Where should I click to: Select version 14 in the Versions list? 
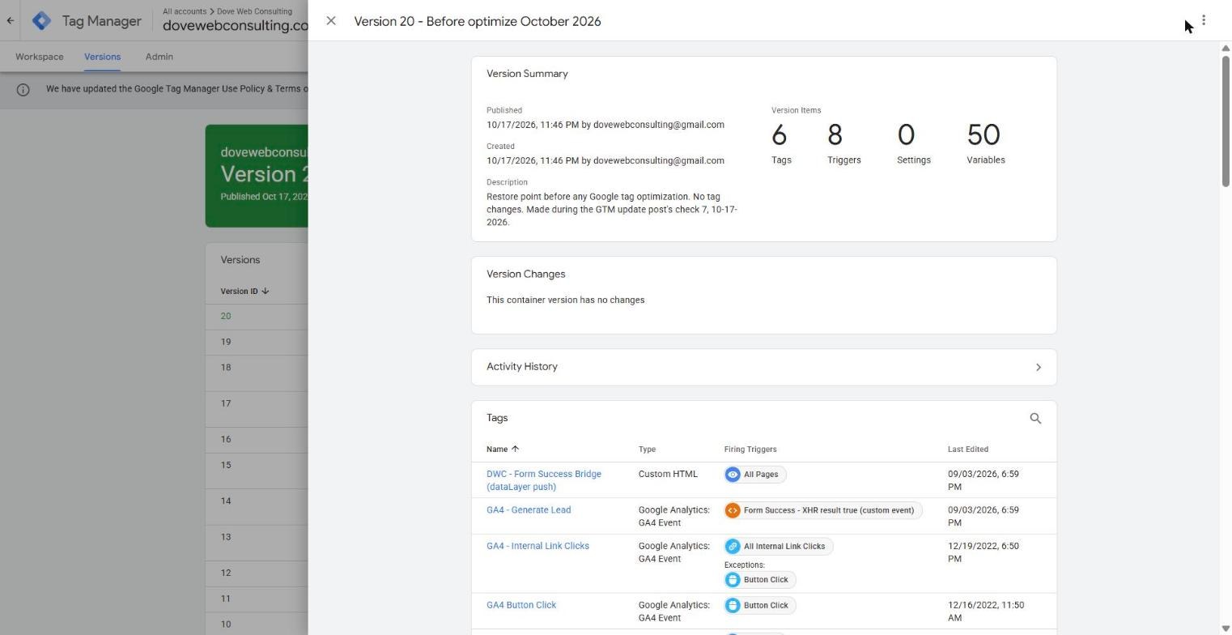tap(226, 501)
